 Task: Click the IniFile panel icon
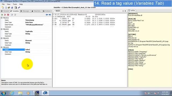tap(129, 11)
